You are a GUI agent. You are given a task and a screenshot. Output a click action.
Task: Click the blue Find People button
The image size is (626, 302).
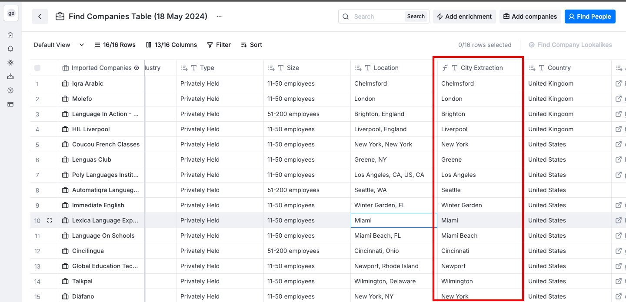coord(589,17)
